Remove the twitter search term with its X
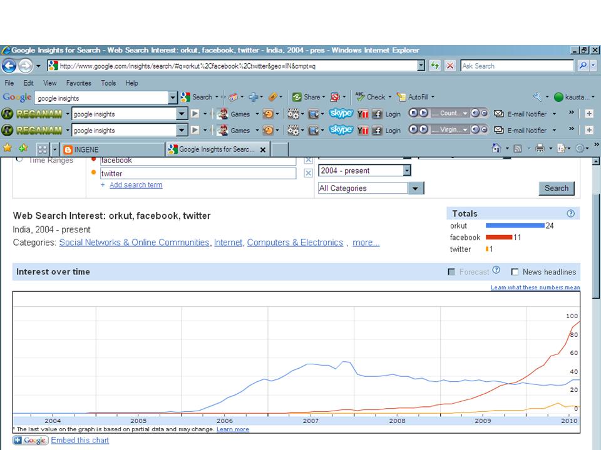Viewport: 601px width, 450px height. 308,173
